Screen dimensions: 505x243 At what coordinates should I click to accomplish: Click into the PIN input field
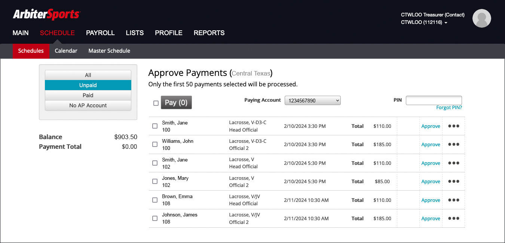pyautogui.click(x=434, y=100)
